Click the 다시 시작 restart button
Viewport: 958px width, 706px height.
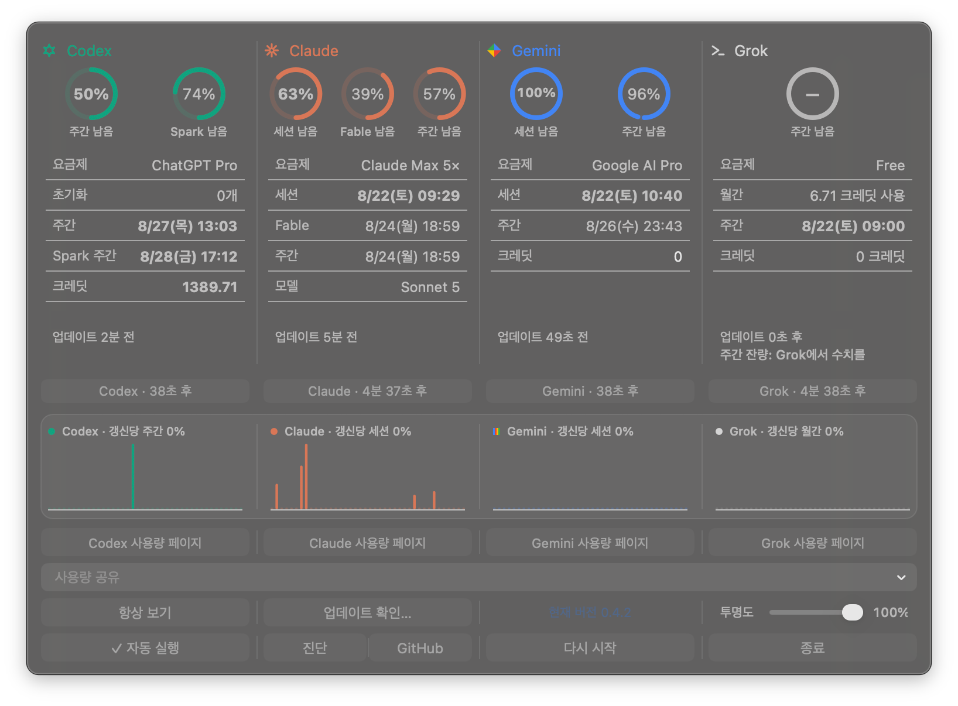pyautogui.click(x=590, y=647)
